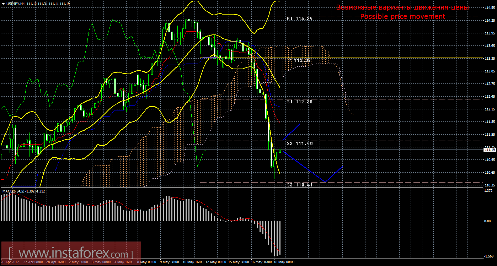Viewport: 497px width, 266px height.
Task: Click the S1 112.38 support label
Action: 299,102
